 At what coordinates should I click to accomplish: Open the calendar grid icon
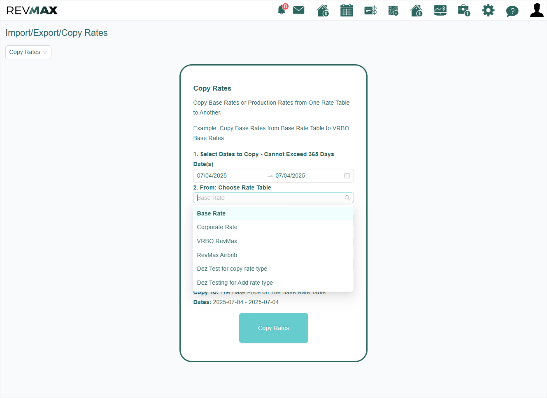tap(347, 10)
